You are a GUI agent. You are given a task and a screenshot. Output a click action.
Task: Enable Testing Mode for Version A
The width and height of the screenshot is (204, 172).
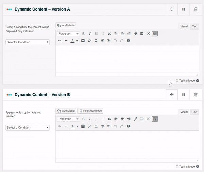(x=177, y=81)
